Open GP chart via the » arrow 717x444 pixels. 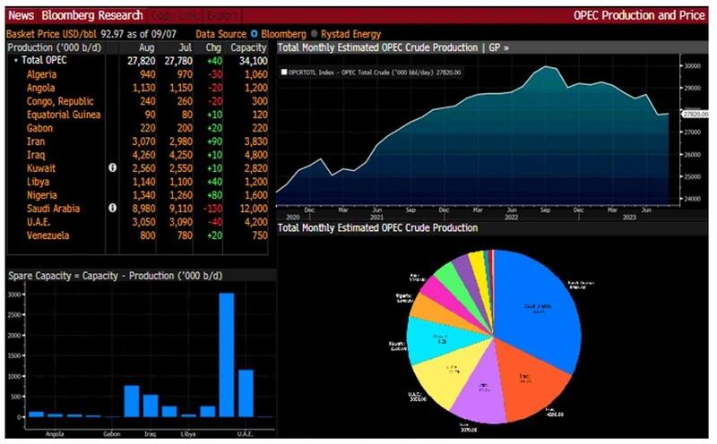[506, 47]
